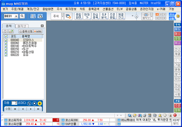This screenshot has height=127, width=182.
Task: Open the 종합화면 toolbar button
Action: coord(79,16)
